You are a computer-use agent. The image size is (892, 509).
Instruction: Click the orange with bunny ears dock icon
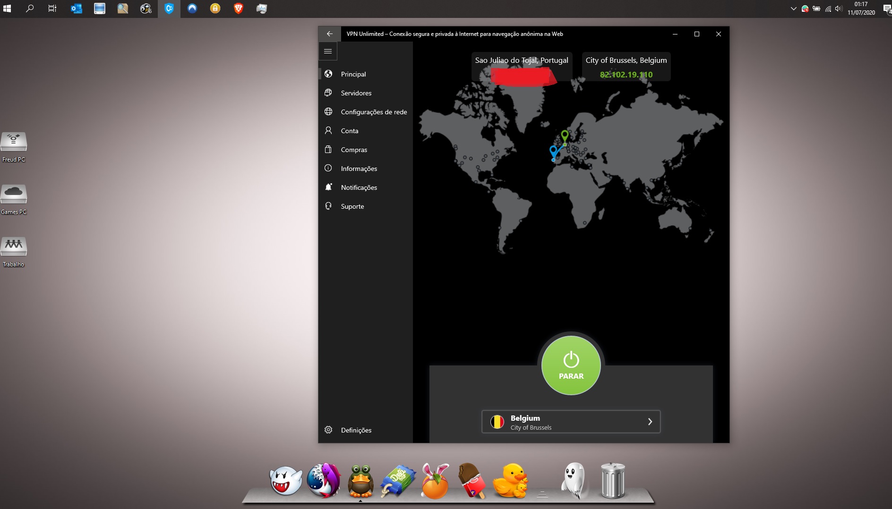435,481
